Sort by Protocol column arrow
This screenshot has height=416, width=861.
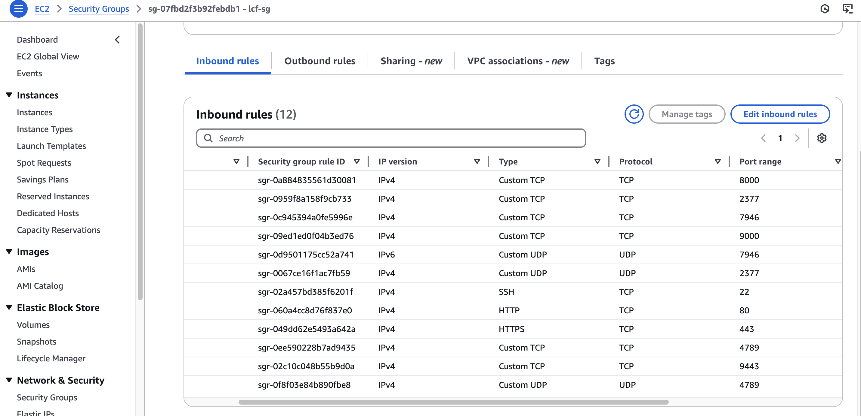click(717, 162)
